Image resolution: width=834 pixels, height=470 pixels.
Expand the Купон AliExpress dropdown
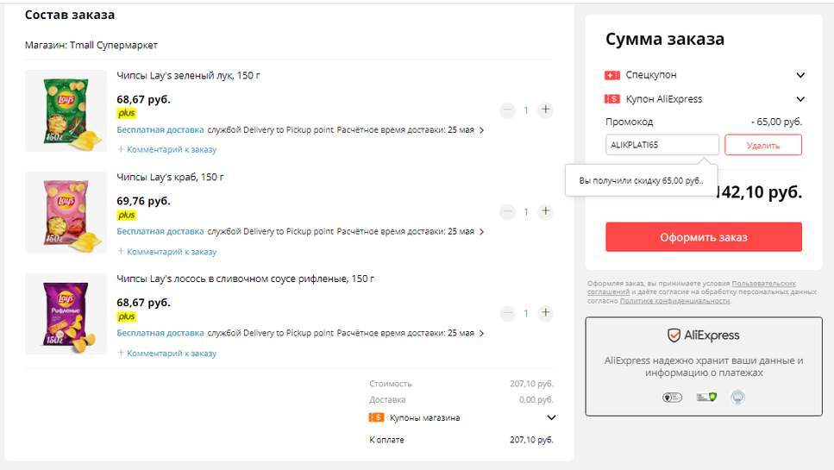click(x=800, y=99)
